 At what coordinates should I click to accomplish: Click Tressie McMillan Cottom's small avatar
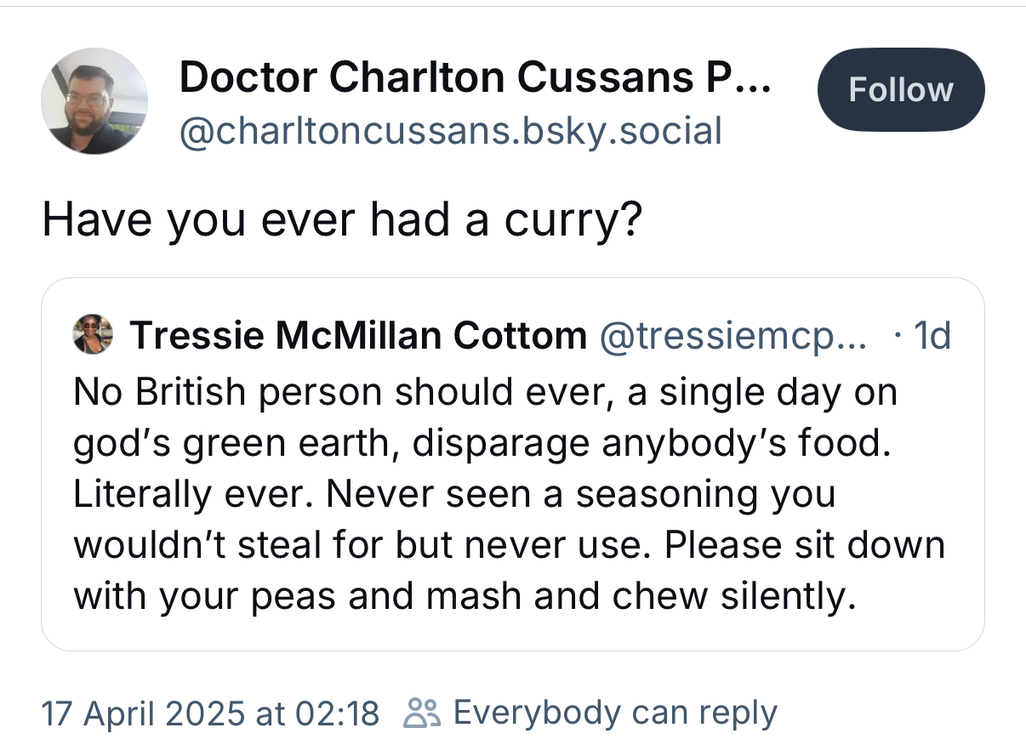93,335
